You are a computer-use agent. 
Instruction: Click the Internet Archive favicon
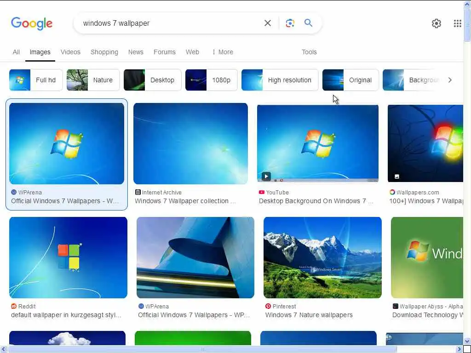click(x=138, y=192)
